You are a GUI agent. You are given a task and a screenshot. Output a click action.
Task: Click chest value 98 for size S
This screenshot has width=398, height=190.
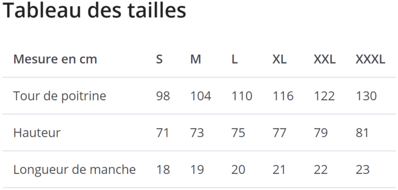tap(163, 96)
